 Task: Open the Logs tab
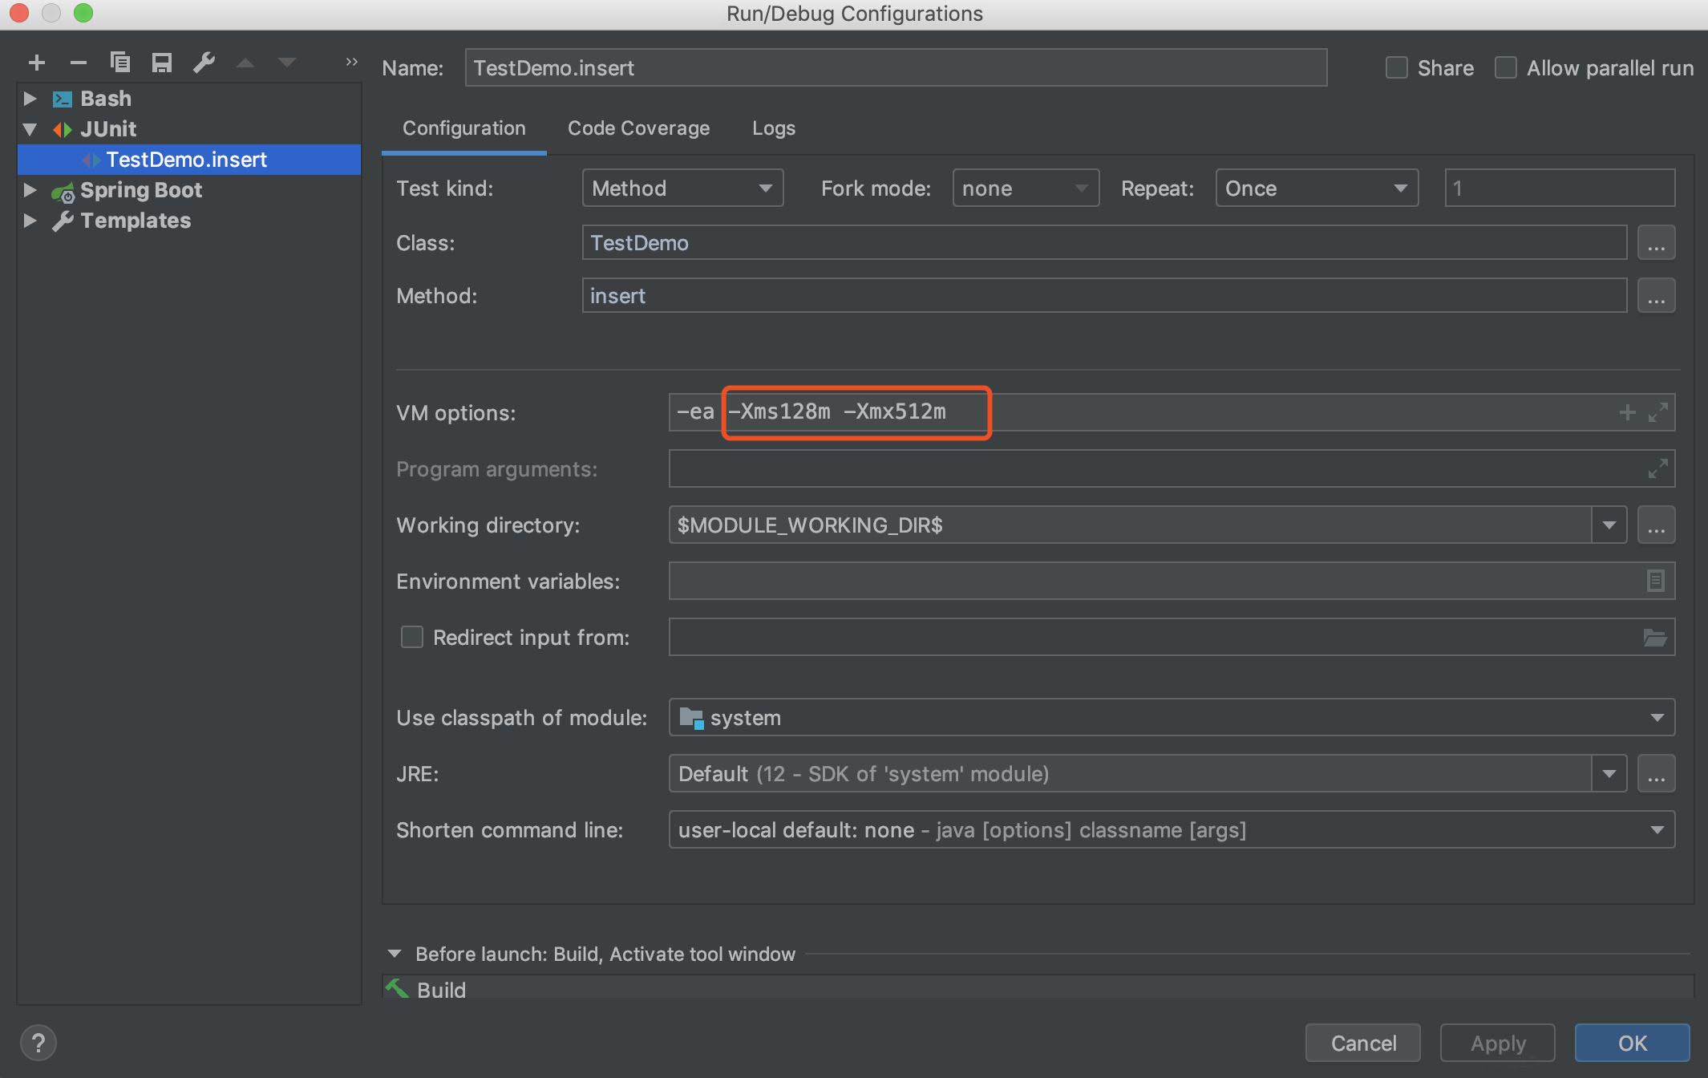pyautogui.click(x=773, y=128)
